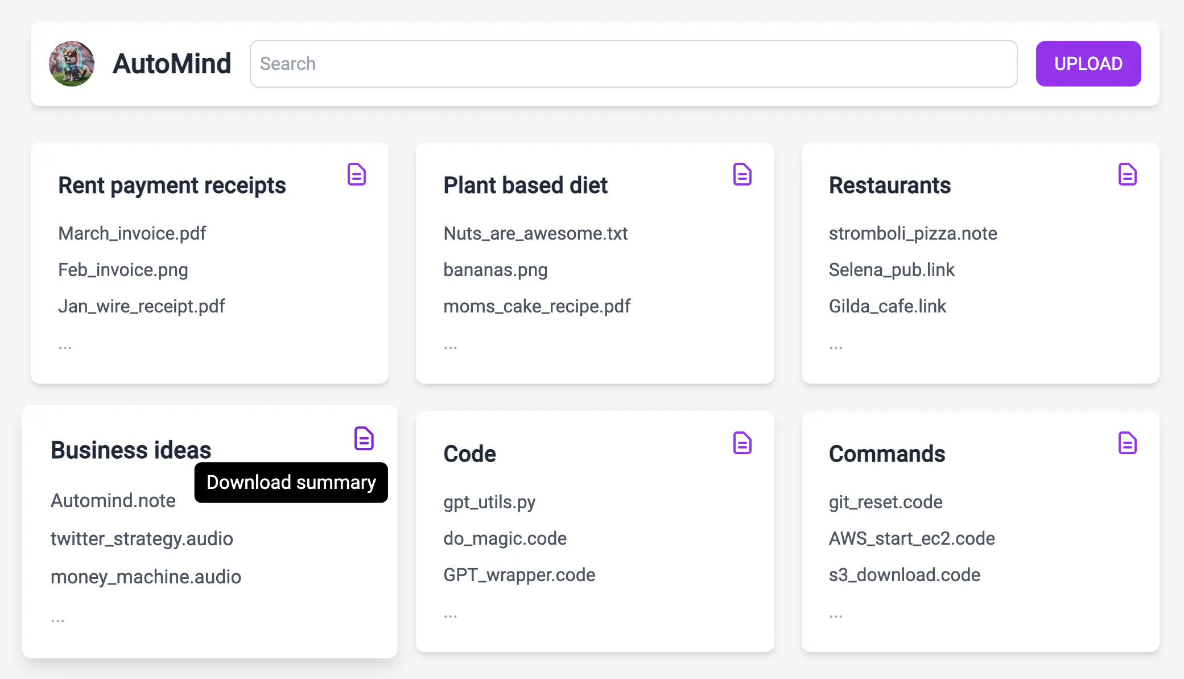Open GPT_wrapper.code file

point(519,575)
